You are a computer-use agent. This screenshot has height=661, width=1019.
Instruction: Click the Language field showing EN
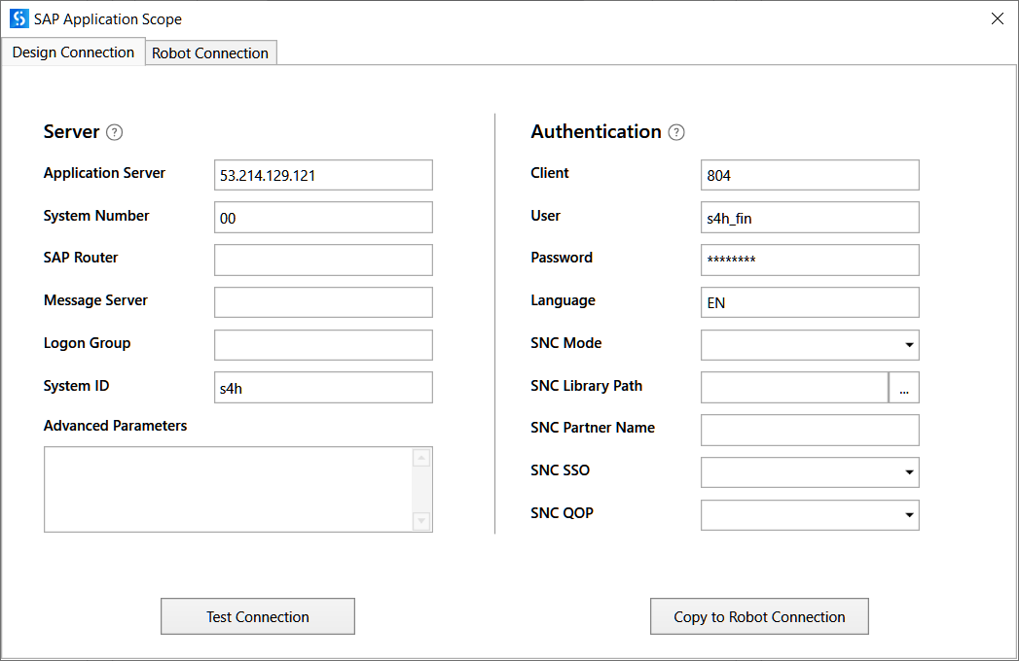(810, 302)
